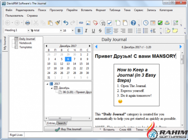Toggle Italic formatting

click(86, 30)
